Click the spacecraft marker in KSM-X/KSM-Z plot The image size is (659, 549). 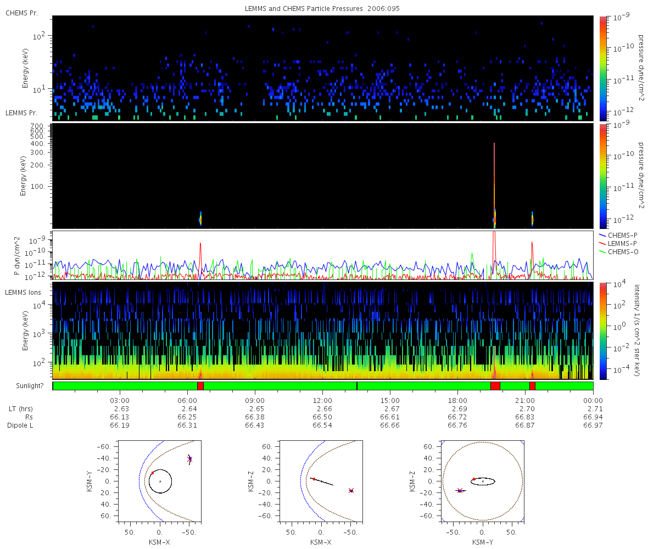[x=351, y=490]
